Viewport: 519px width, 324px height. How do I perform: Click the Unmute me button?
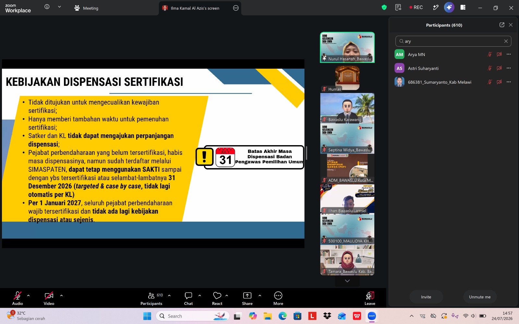480,297
